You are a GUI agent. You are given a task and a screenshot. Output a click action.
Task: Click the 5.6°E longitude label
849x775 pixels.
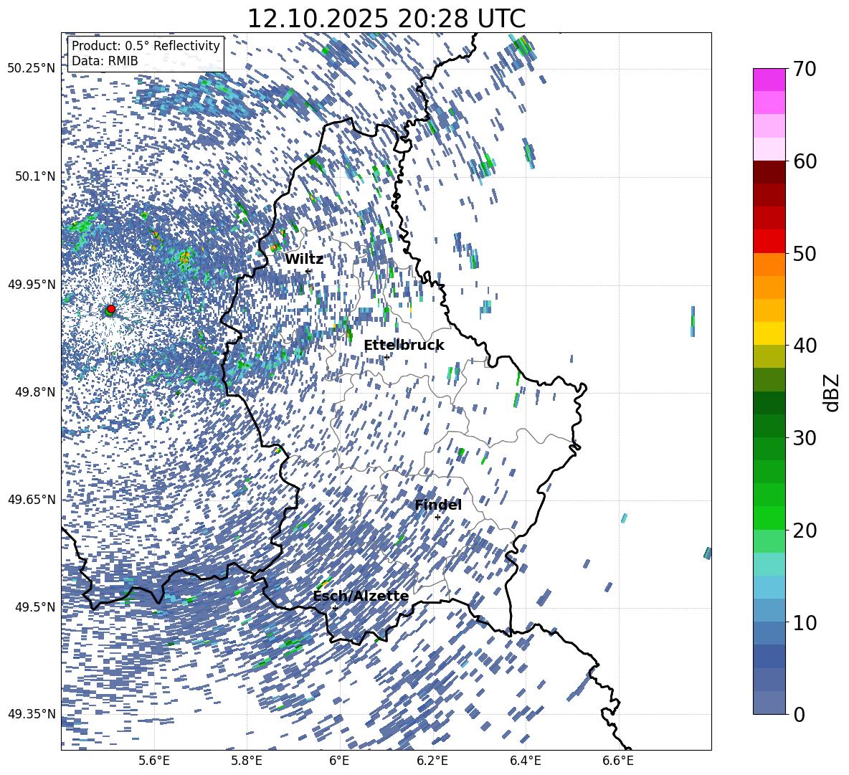[154, 761]
